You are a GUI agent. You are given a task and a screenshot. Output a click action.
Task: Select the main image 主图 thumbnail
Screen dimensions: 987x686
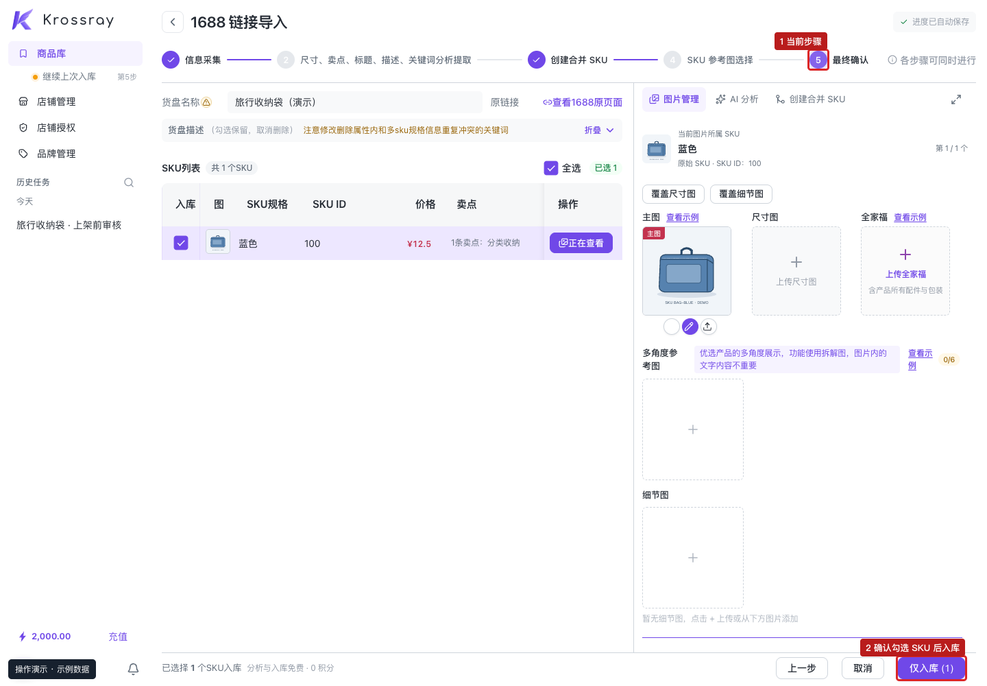pyautogui.click(x=687, y=271)
